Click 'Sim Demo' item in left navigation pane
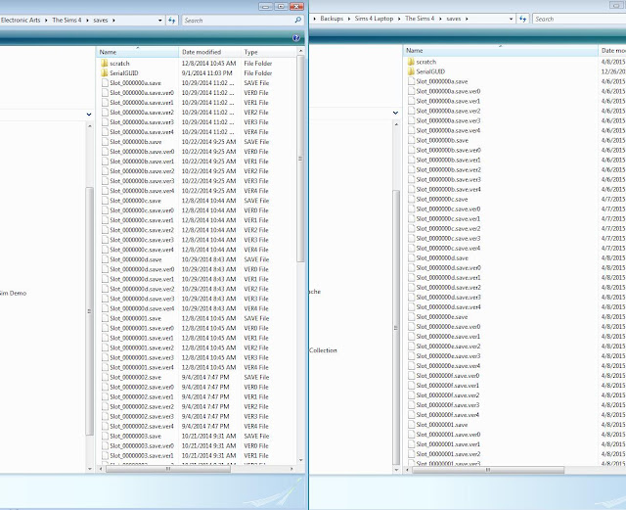626x510 pixels. point(13,293)
